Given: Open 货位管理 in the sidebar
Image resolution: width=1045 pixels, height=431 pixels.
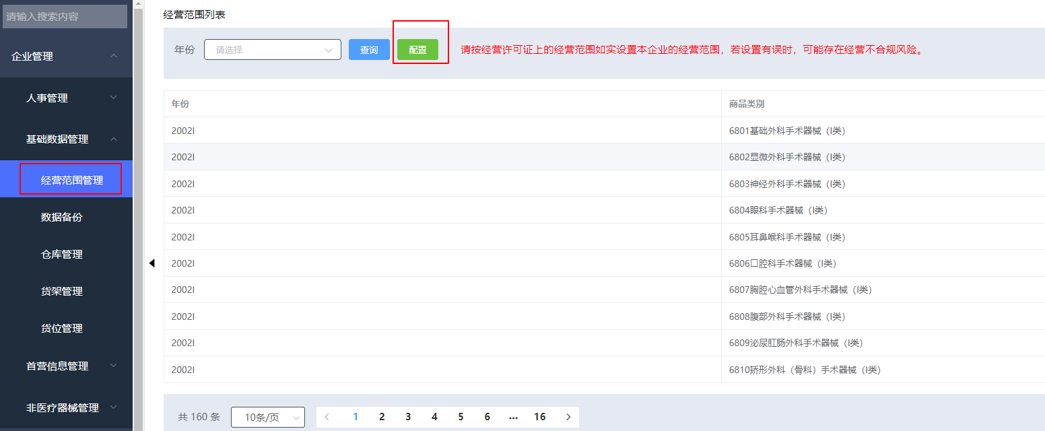Looking at the screenshot, I should point(62,329).
